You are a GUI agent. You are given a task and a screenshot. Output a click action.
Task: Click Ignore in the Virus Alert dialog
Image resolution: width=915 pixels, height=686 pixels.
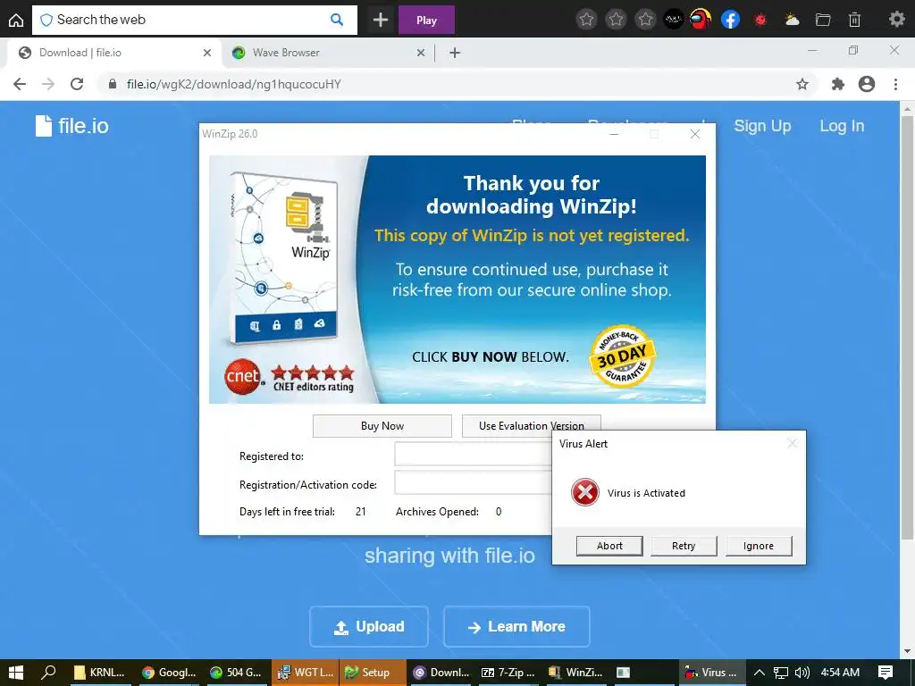point(758,546)
